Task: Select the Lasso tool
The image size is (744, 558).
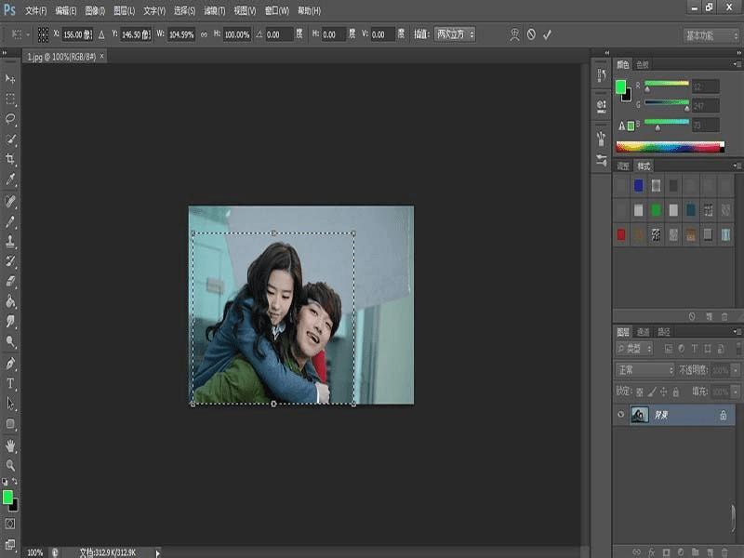Action: point(11,119)
